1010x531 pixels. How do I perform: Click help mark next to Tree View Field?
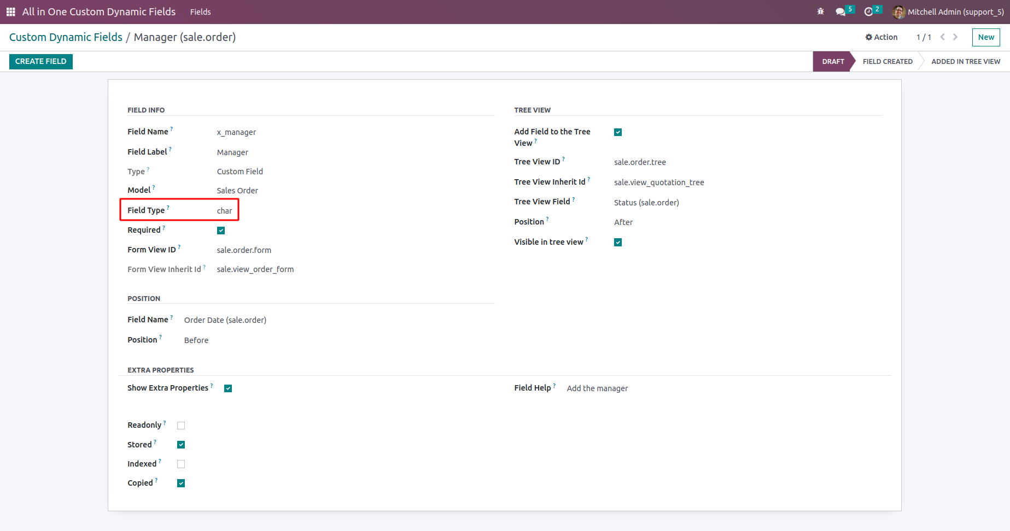click(x=574, y=199)
